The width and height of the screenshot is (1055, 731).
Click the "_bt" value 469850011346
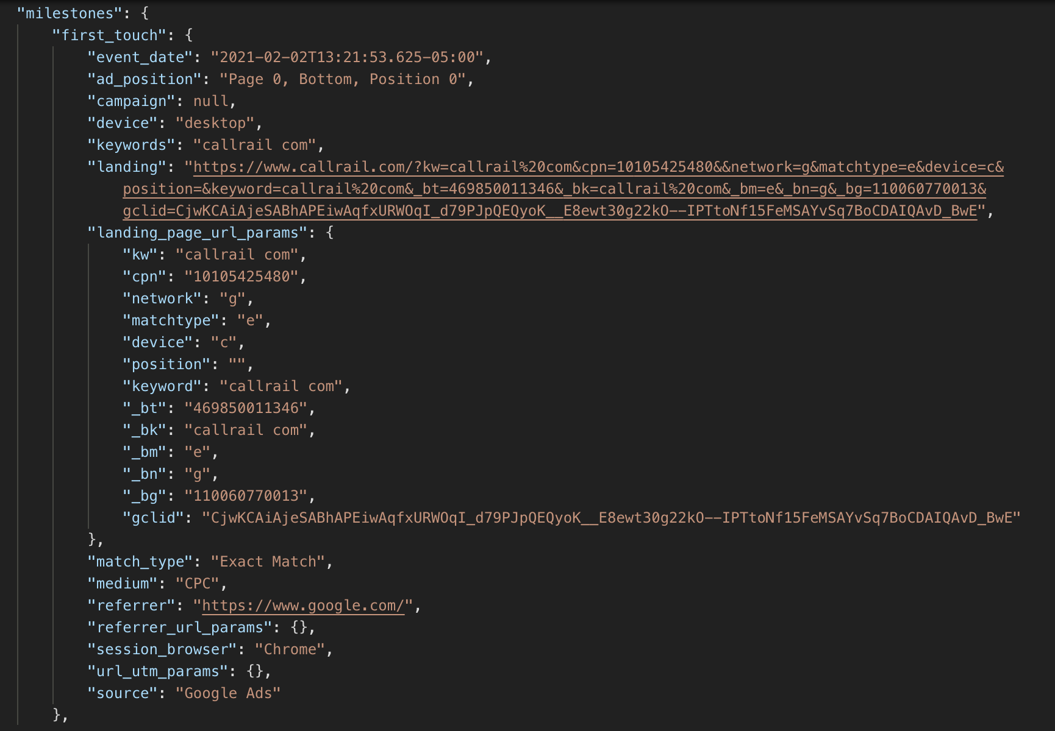coord(246,408)
